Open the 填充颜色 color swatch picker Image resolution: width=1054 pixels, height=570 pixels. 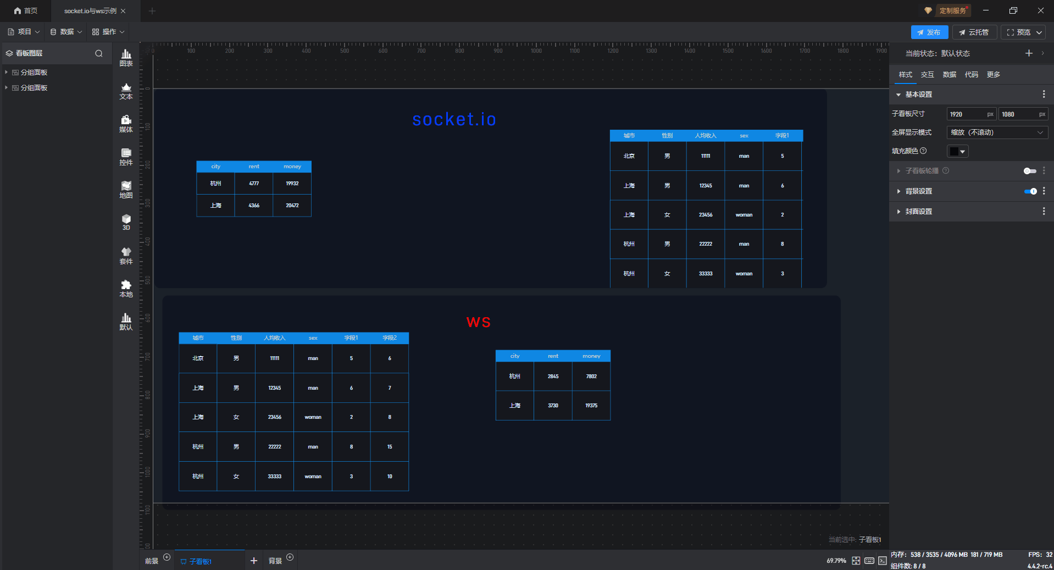point(957,151)
